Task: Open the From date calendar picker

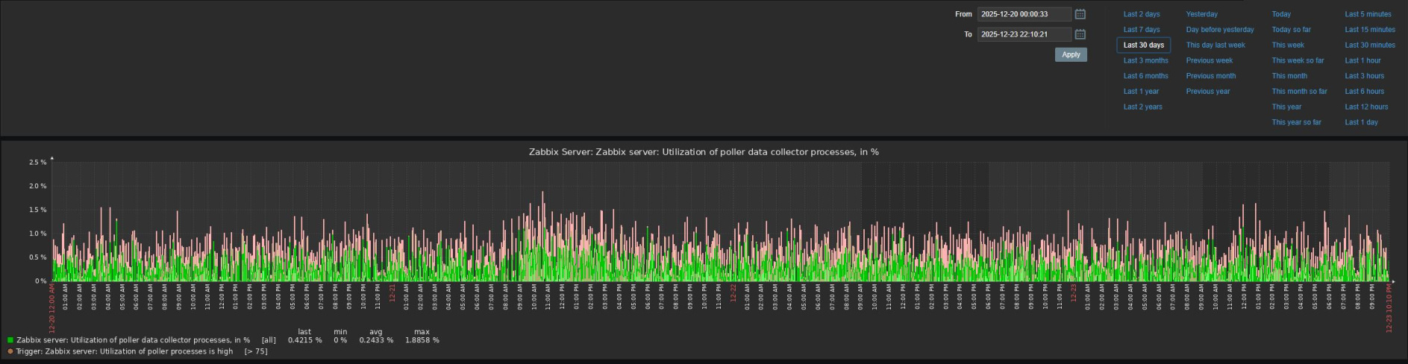Action: coord(1080,14)
